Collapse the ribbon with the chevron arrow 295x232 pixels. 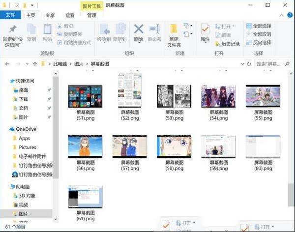tap(281, 15)
